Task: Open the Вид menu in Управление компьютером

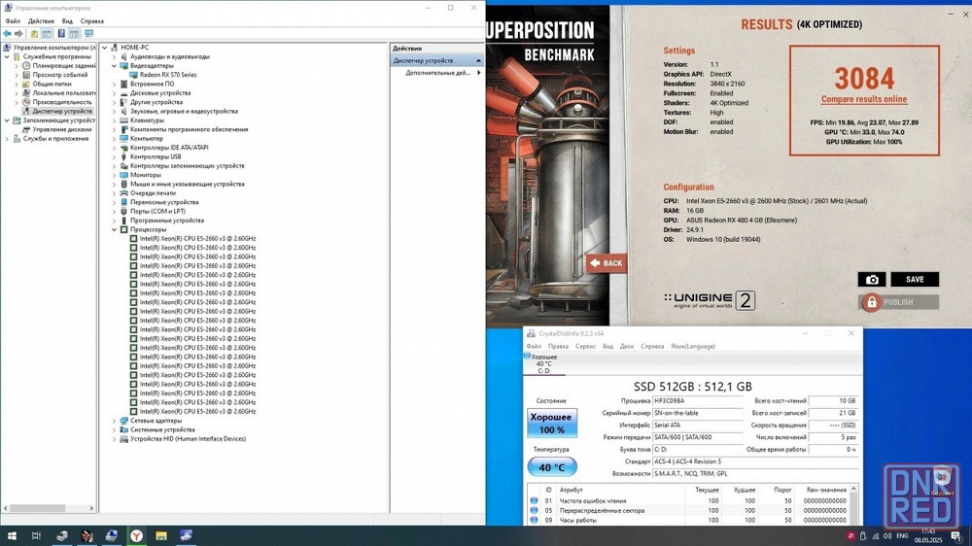Action: 67,21
